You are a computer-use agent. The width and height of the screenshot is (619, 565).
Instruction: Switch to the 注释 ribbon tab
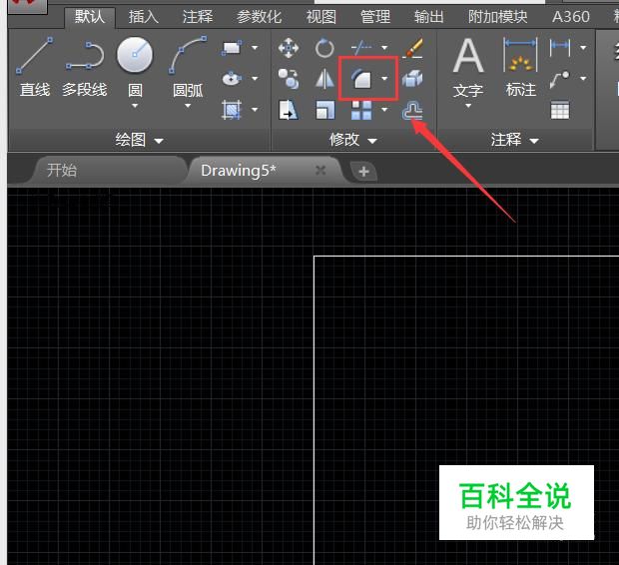(198, 17)
